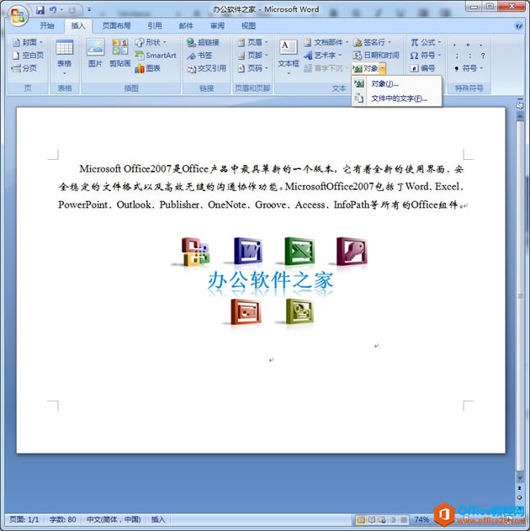The height and width of the screenshot is (531, 530).
Task: Click the numbering button (编号)
Action: 422,68
